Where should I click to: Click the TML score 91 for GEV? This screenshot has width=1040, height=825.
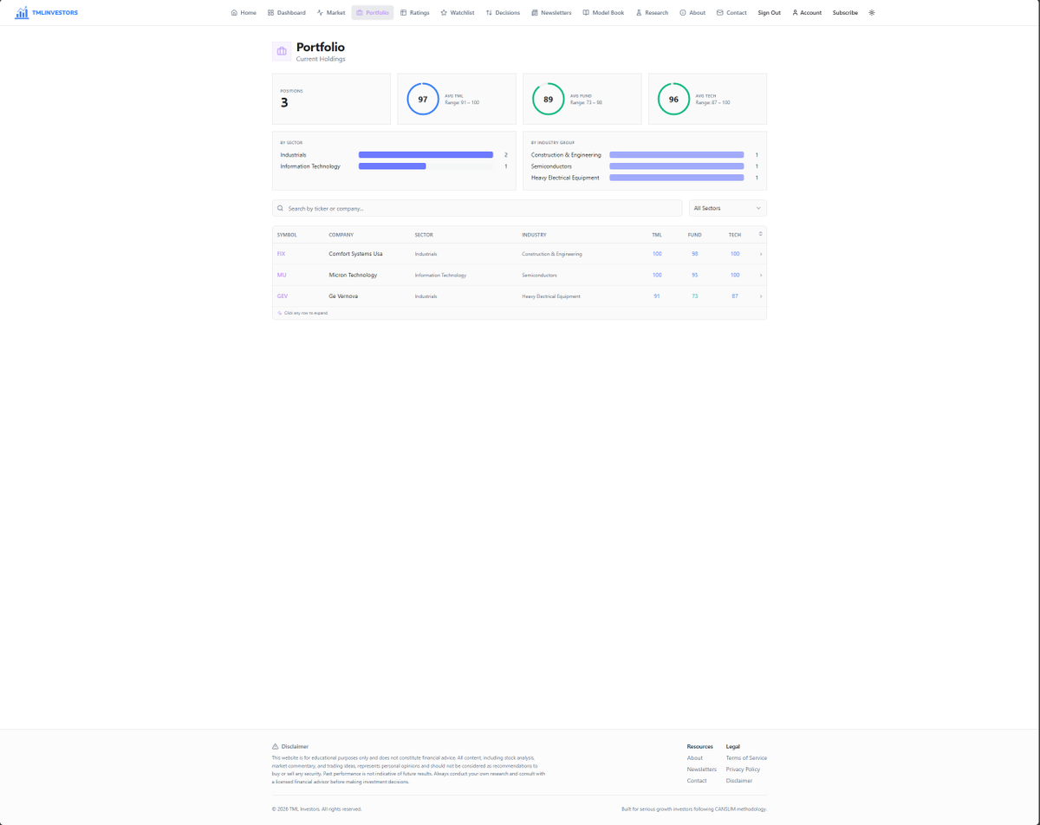pyautogui.click(x=657, y=296)
